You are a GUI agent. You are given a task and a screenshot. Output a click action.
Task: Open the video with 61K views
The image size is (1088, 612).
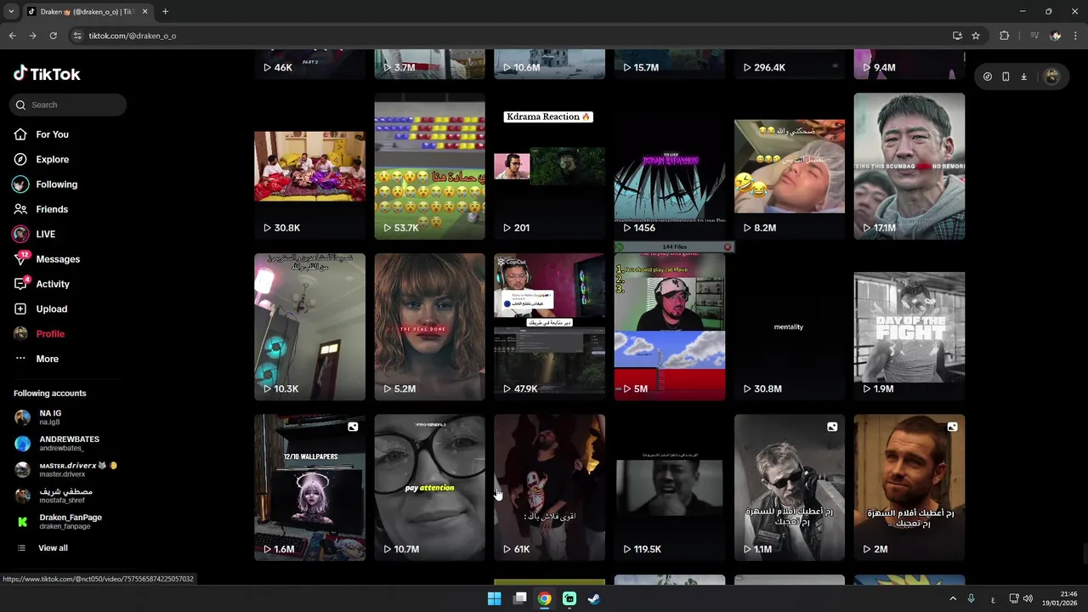coord(549,488)
